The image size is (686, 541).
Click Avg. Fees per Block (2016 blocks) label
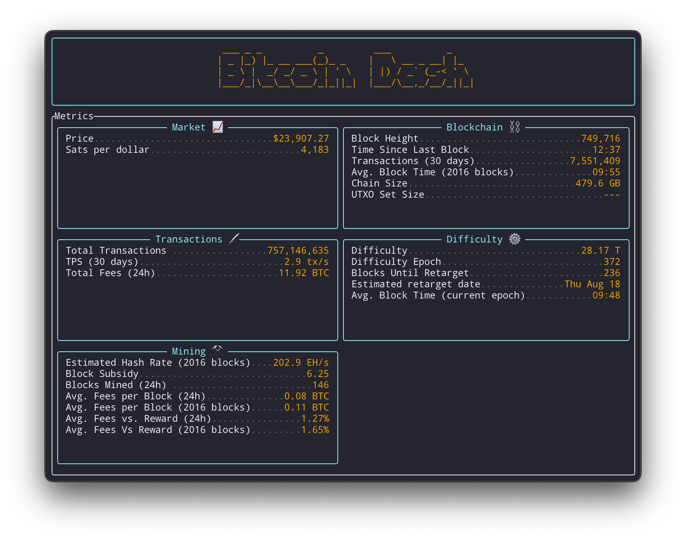coord(158,407)
